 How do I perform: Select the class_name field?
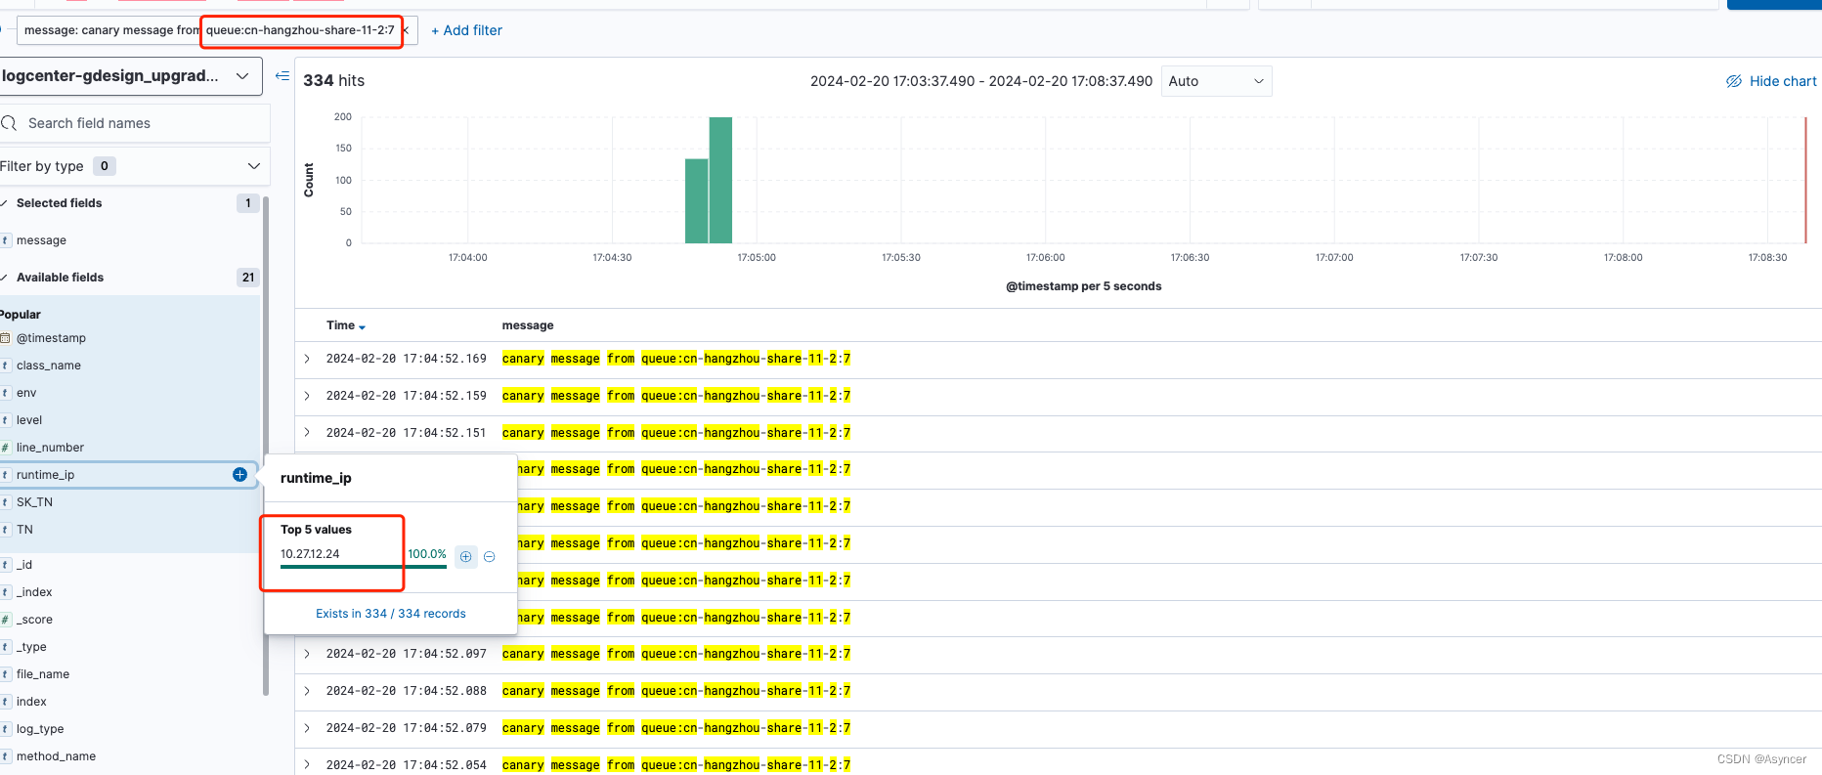coord(49,366)
